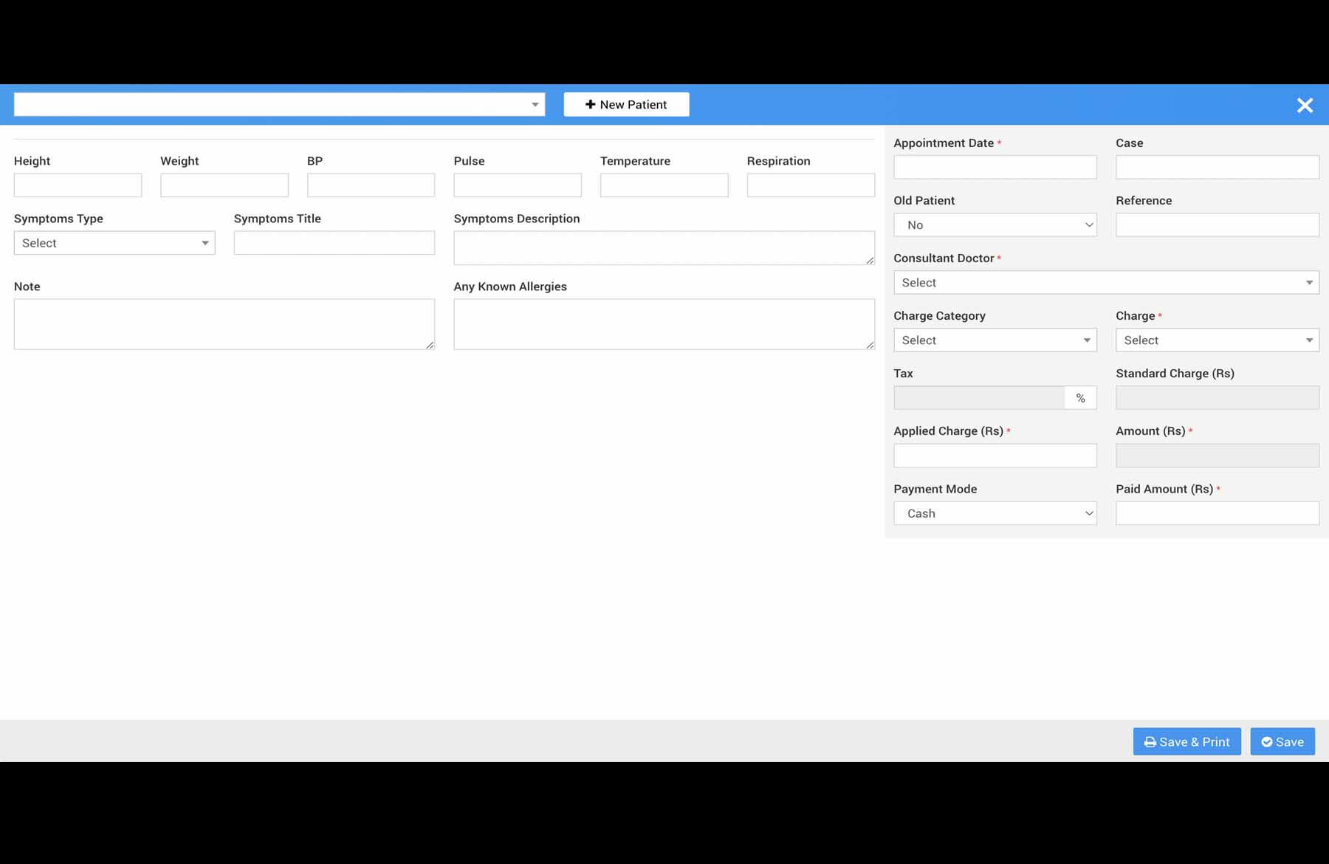This screenshot has width=1329, height=864.
Task: Open the patient search dropdown
Action: pos(279,105)
